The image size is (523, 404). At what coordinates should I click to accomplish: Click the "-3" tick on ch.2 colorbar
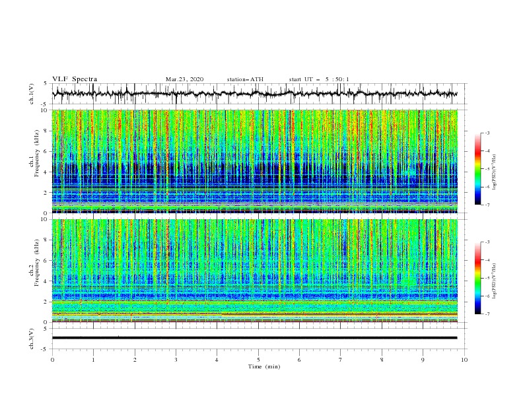click(487, 242)
